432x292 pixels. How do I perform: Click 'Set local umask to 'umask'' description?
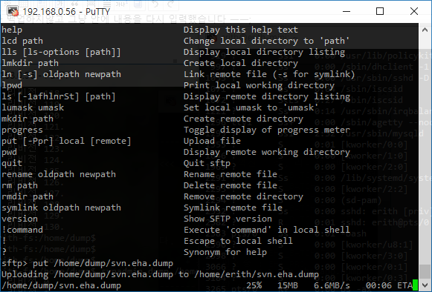click(x=251, y=107)
